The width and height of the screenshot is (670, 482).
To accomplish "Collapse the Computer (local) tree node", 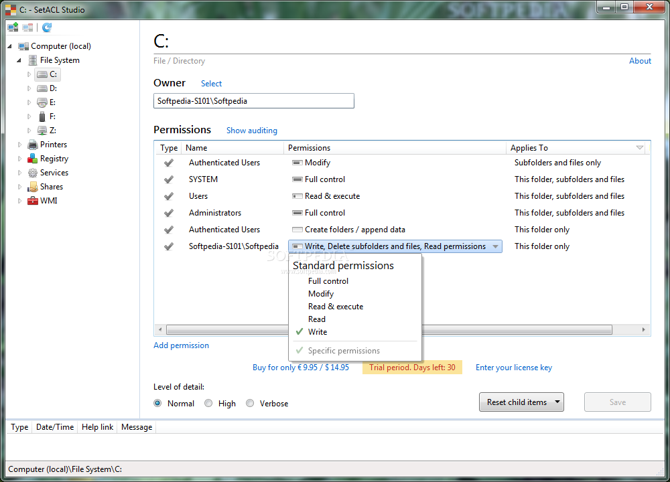I will click(x=10, y=46).
